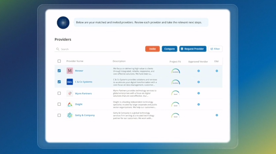Click the search magnifier icon
The image size is (276, 154).
tap(58, 49)
